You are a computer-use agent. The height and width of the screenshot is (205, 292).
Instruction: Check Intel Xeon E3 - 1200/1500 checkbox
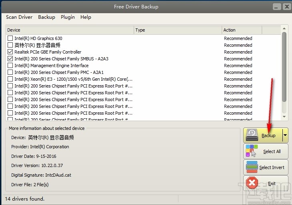(x=10, y=79)
